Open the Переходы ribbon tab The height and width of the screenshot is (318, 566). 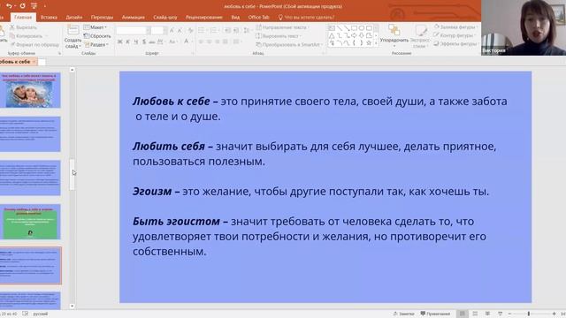coord(102,17)
